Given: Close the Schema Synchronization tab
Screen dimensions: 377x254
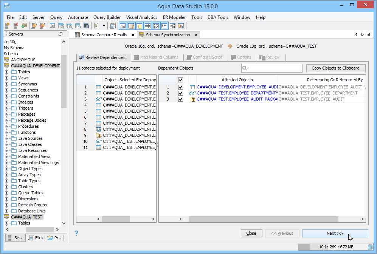Looking at the screenshot, I should pyautogui.click(x=196, y=35).
